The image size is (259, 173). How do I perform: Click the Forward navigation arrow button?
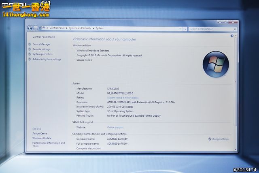36,28
